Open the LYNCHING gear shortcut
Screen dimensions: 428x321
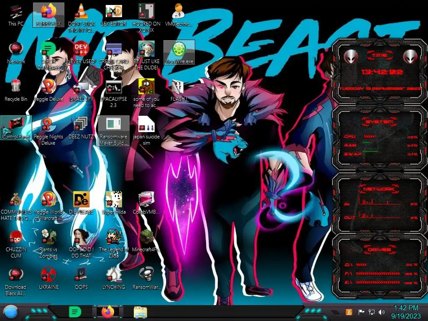pyautogui.click(x=114, y=278)
